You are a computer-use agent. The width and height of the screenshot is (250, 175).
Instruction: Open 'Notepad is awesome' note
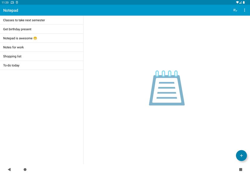click(x=42, y=38)
